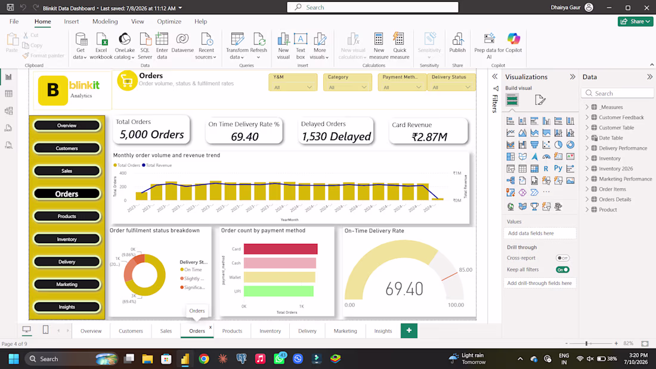The width and height of the screenshot is (656, 369).
Task: Click the Overview navigation button
Action: (x=67, y=126)
